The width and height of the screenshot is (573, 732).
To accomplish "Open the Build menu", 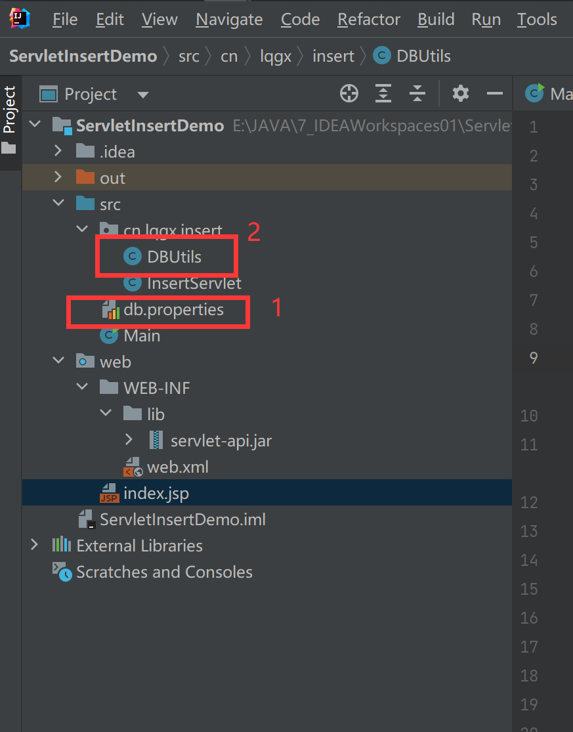I will tap(436, 20).
